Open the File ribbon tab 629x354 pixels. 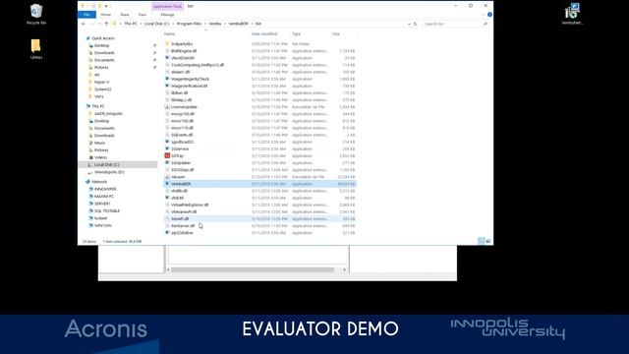(x=86, y=15)
